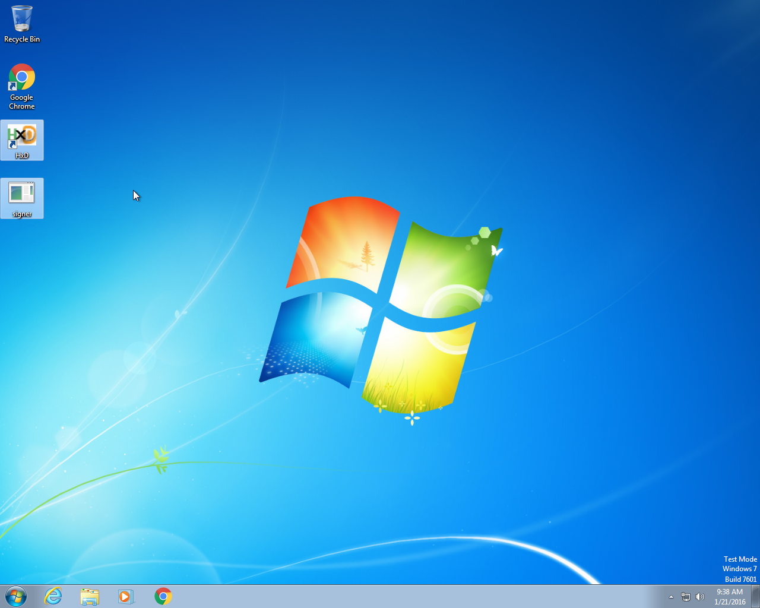
Task: Click the Windows logo on the wallpaper
Action: 380,303
